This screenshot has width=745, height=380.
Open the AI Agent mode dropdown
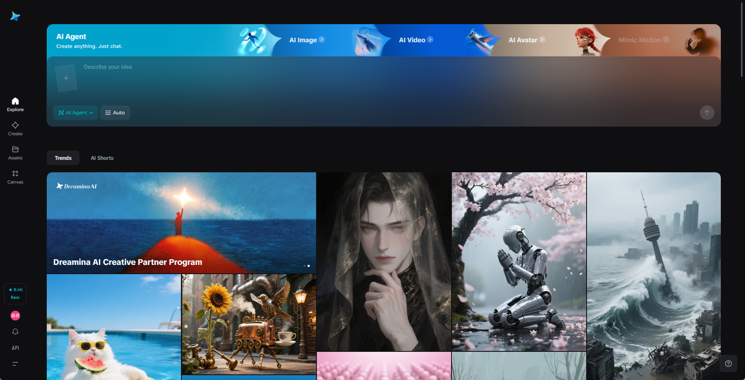point(75,113)
